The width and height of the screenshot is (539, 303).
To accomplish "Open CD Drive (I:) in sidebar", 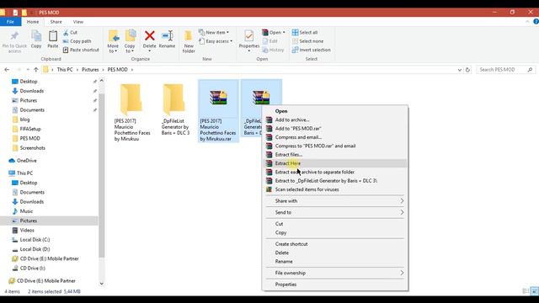I will point(32,268).
